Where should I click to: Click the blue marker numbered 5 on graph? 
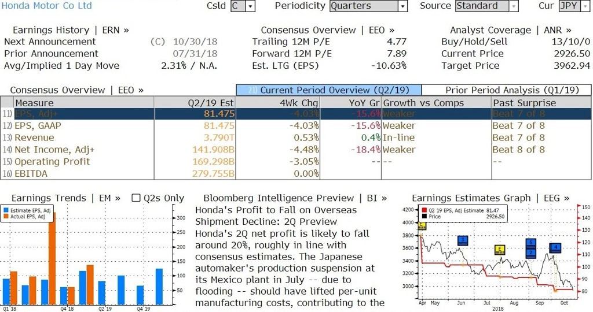[x=531, y=243]
